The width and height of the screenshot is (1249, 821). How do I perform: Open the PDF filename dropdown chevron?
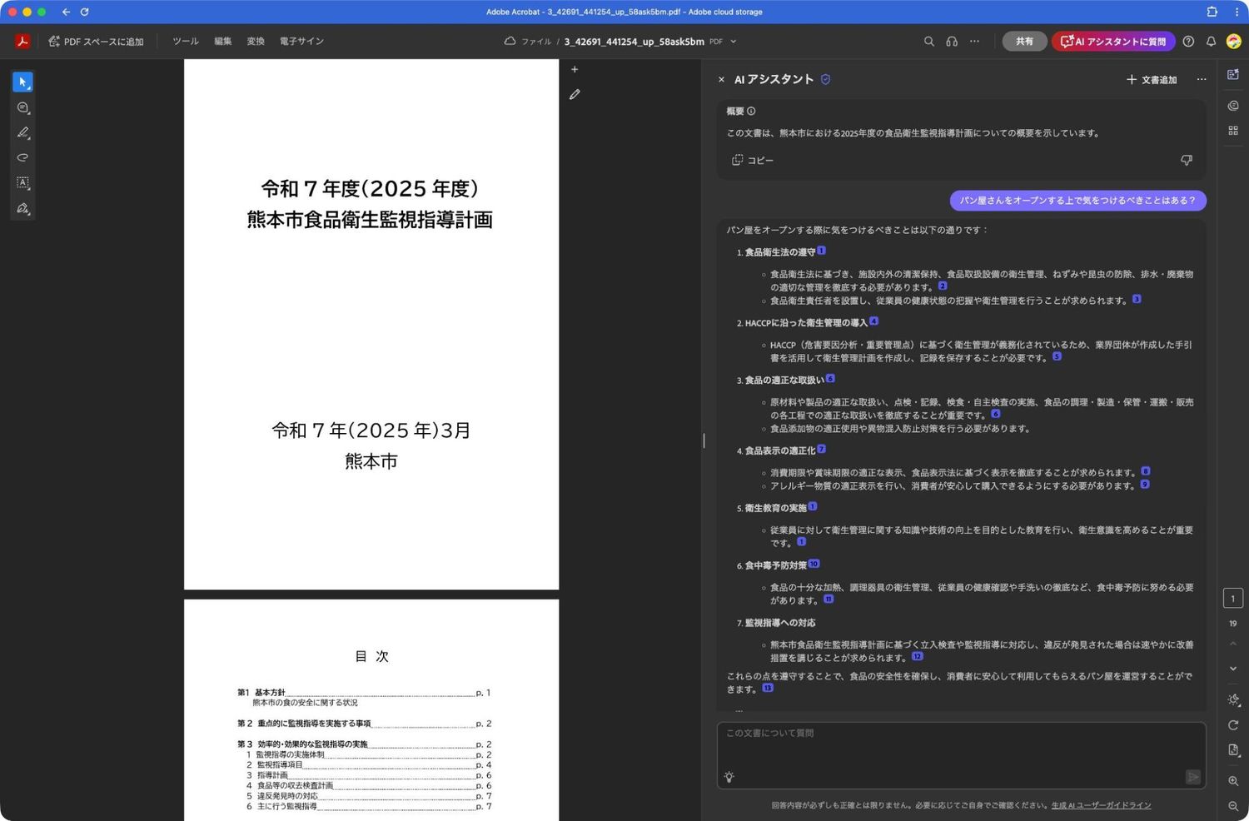click(x=732, y=42)
